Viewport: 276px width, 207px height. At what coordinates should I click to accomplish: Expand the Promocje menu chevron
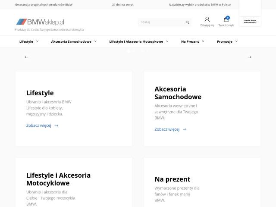(236, 41)
